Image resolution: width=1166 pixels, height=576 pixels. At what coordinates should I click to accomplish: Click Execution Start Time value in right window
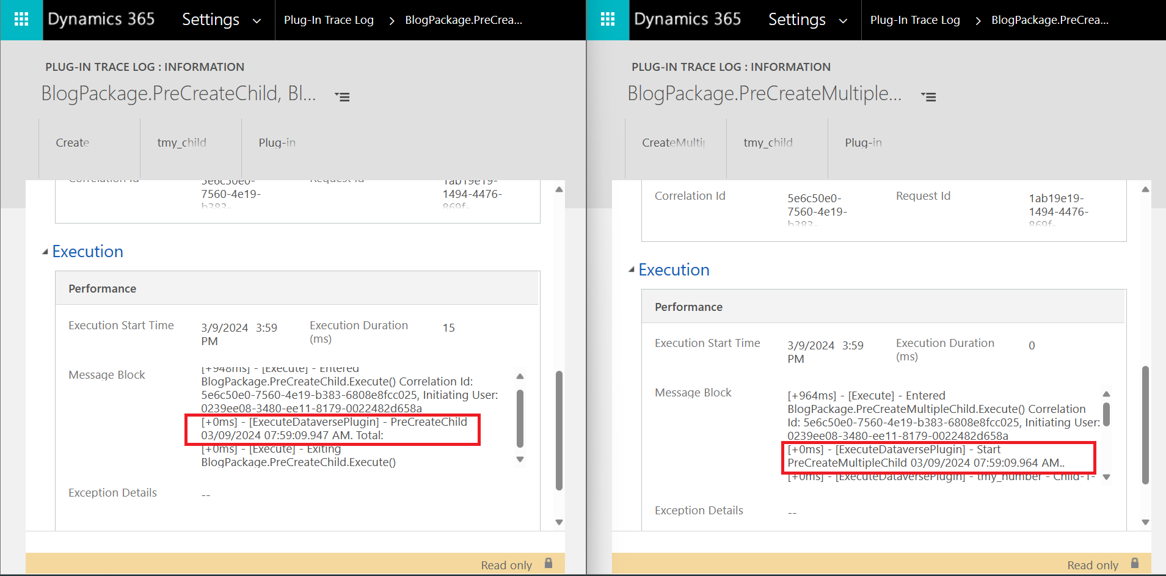[826, 352]
